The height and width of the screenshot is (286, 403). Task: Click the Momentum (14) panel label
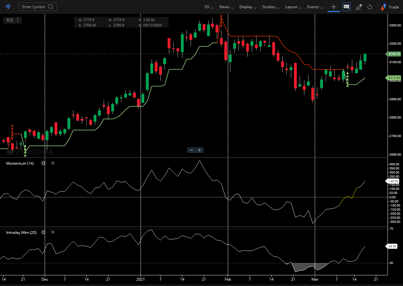20,163
